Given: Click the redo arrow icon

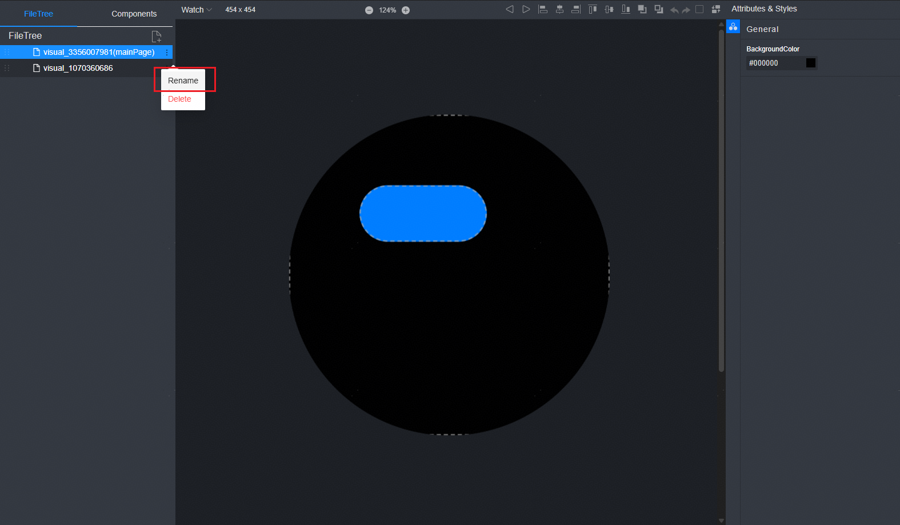Looking at the screenshot, I should 686,10.
